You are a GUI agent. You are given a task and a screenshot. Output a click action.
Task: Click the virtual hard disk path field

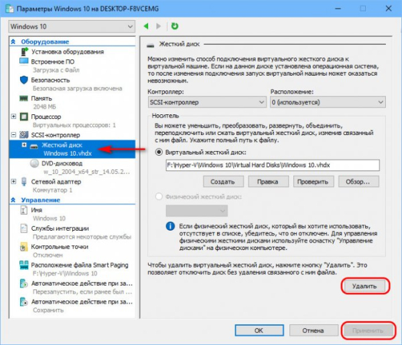[272, 164]
